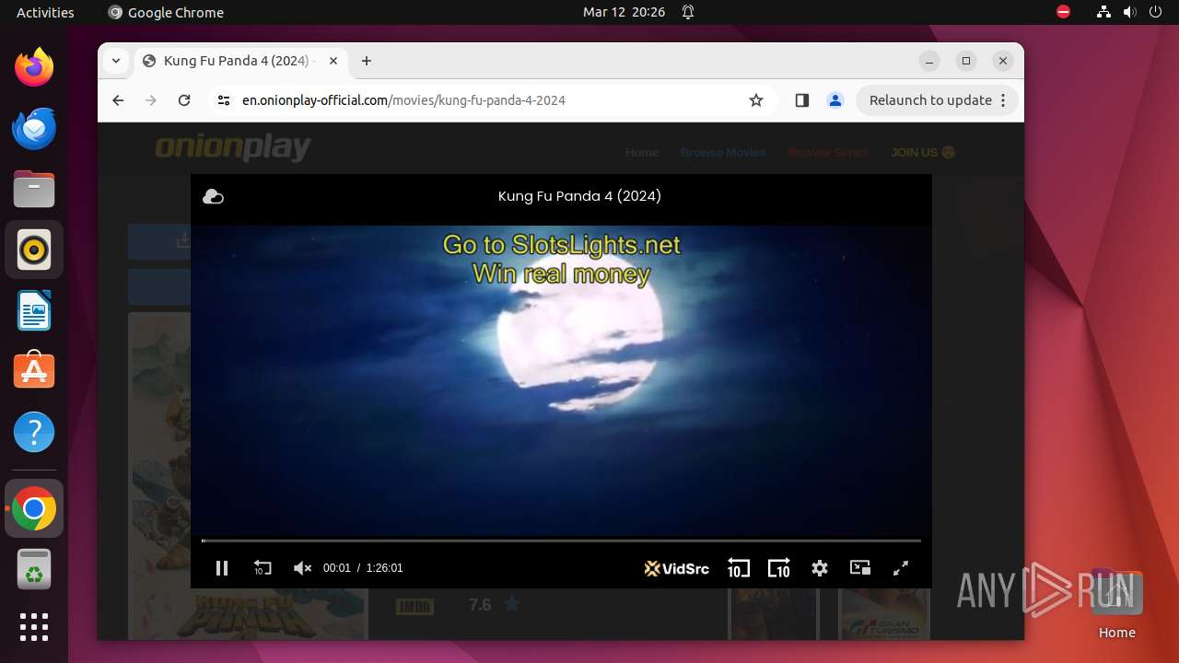
Task: Click the IMDB rating badge
Action: tap(414, 606)
